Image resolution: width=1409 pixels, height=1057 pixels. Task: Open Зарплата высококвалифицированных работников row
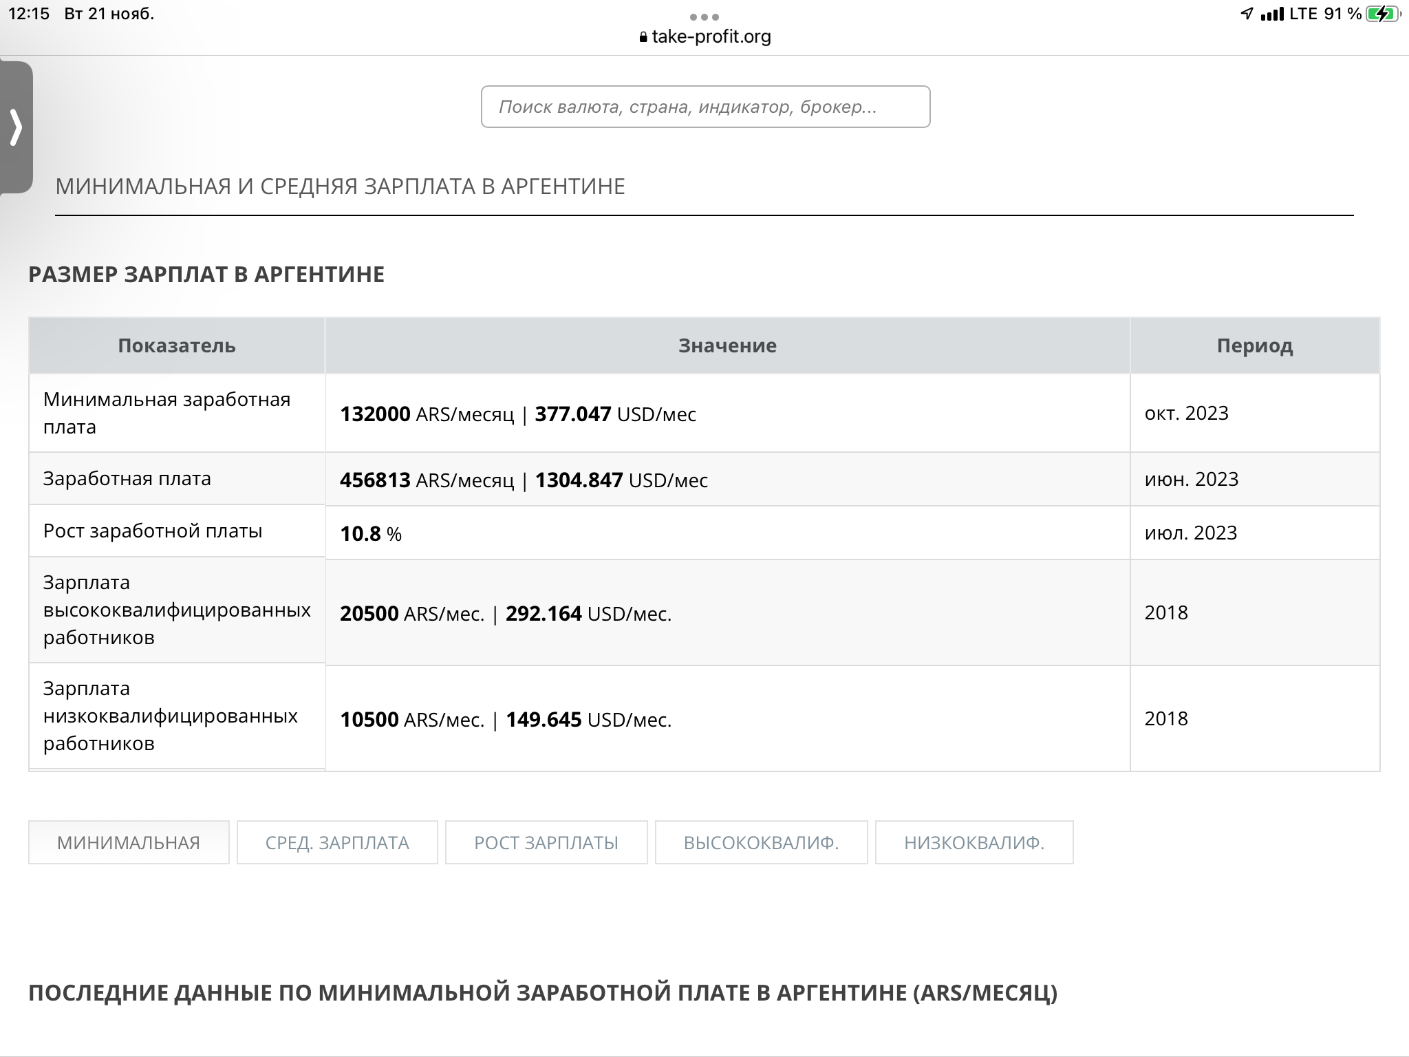704,612
